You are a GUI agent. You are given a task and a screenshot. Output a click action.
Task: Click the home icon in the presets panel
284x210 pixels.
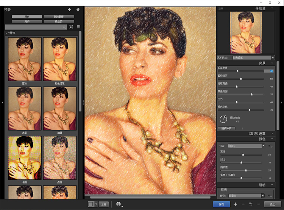tap(78, 10)
